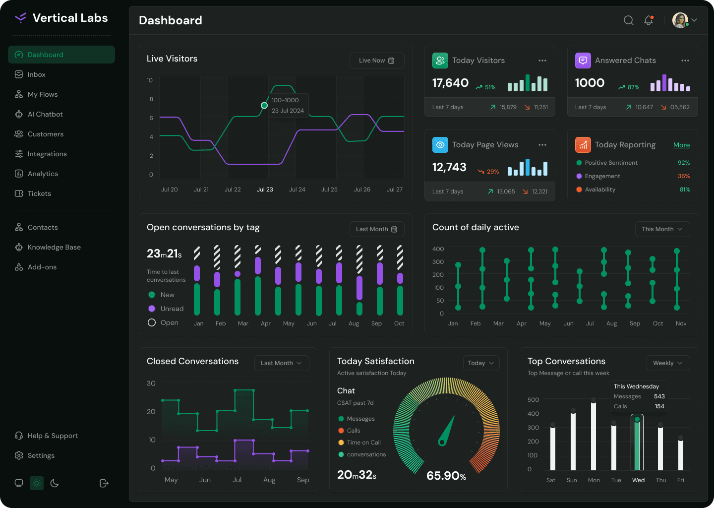Select Jul 23 on Live Visitors axis
714x508 pixels.
[265, 190]
